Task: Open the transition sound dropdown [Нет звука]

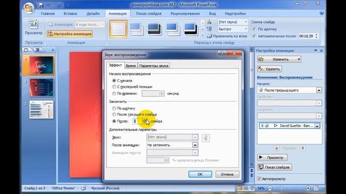Action: 232,22
